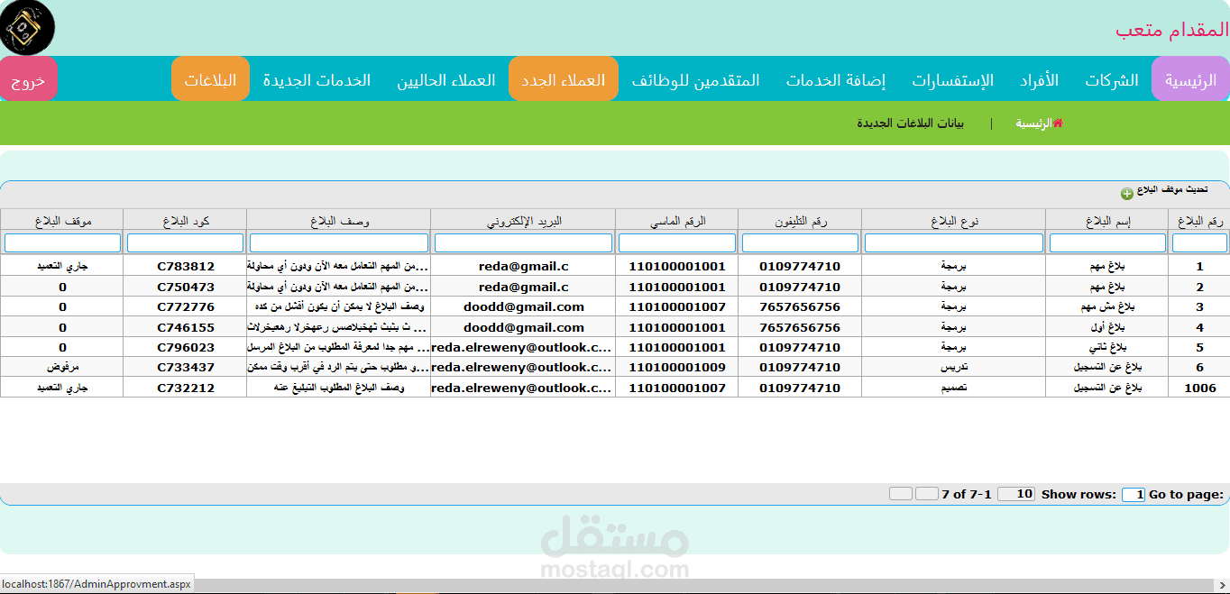Click the مرفوض status cell
1230x594 pixels.
tap(62, 367)
